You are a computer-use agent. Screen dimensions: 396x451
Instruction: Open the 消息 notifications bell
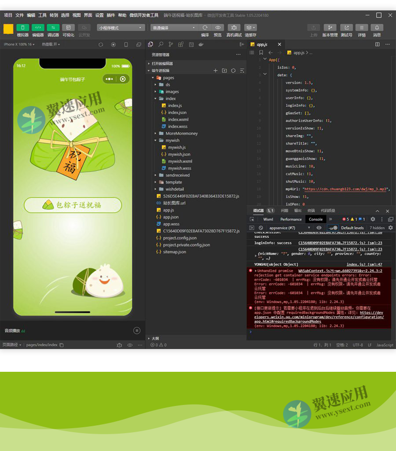[x=377, y=28]
